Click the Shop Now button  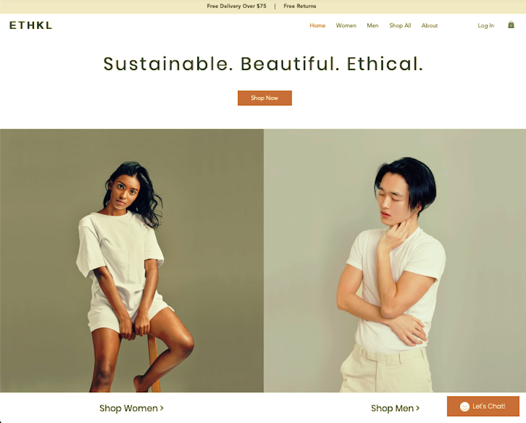click(x=265, y=98)
